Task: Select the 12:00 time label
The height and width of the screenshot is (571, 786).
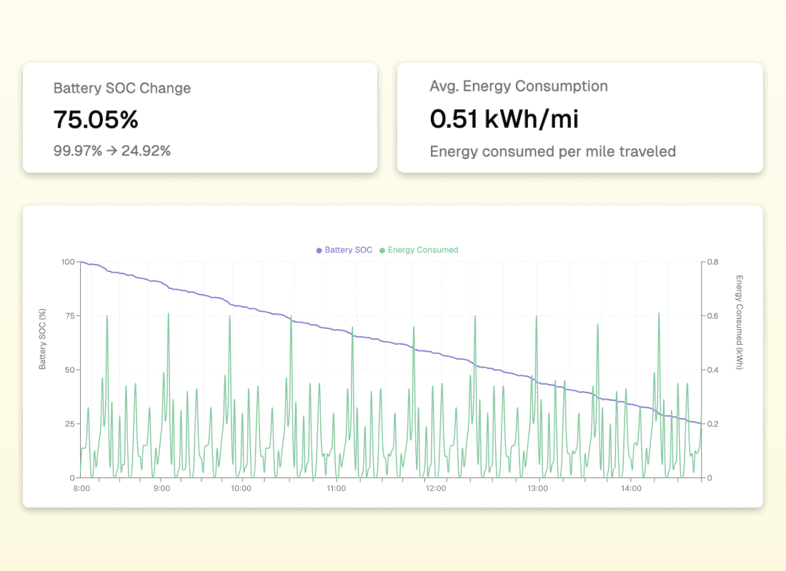Action: click(x=436, y=489)
